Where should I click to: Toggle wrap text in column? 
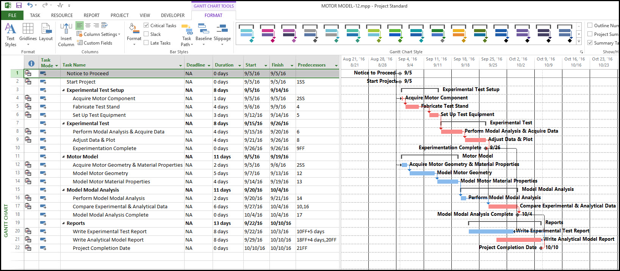point(105,25)
